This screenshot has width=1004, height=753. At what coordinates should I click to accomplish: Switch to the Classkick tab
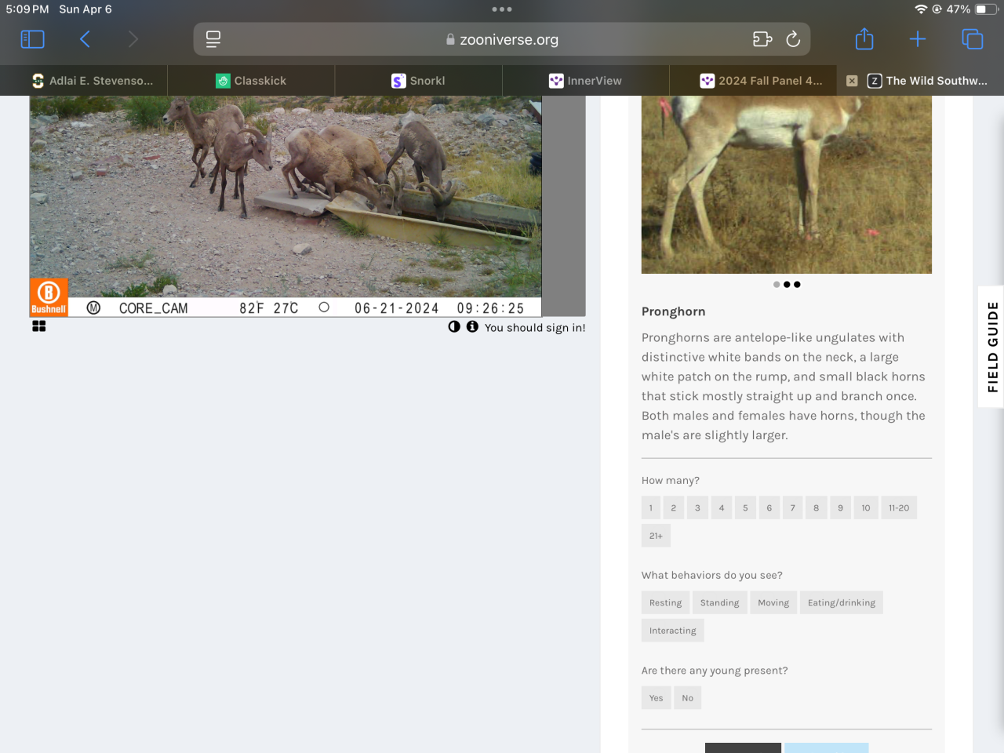point(251,81)
